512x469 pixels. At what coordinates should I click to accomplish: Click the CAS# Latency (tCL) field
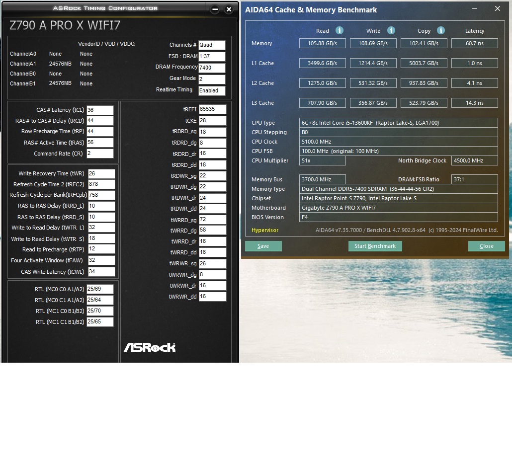(100, 110)
